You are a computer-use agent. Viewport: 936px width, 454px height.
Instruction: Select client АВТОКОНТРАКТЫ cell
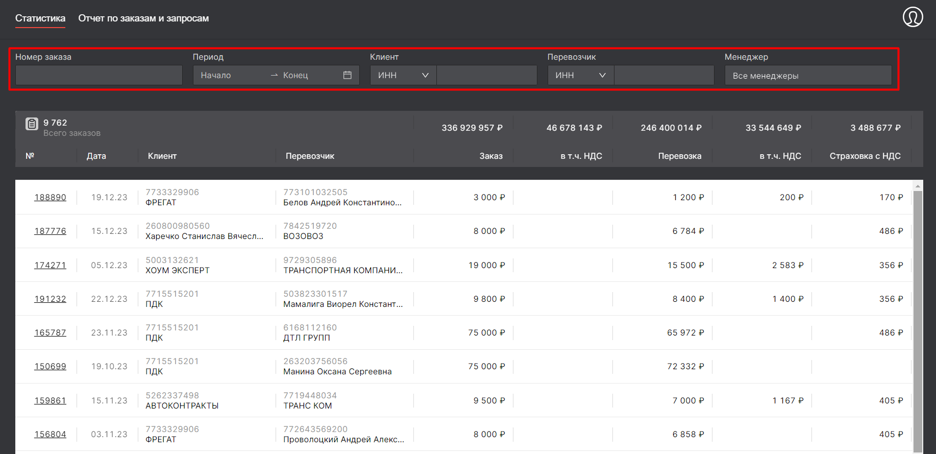click(x=182, y=405)
